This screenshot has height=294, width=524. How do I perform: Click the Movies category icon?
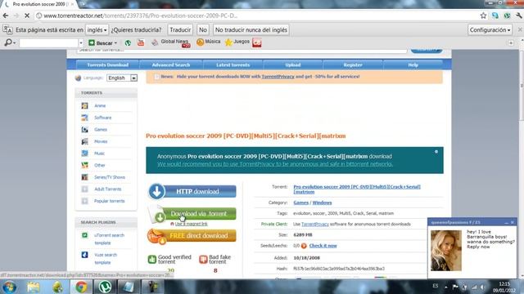click(x=85, y=141)
